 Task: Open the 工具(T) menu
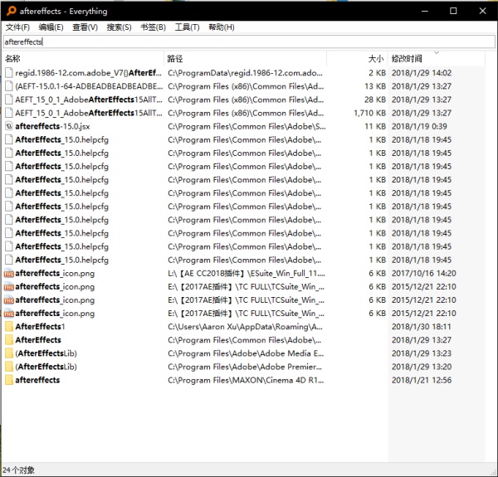point(187,27)
